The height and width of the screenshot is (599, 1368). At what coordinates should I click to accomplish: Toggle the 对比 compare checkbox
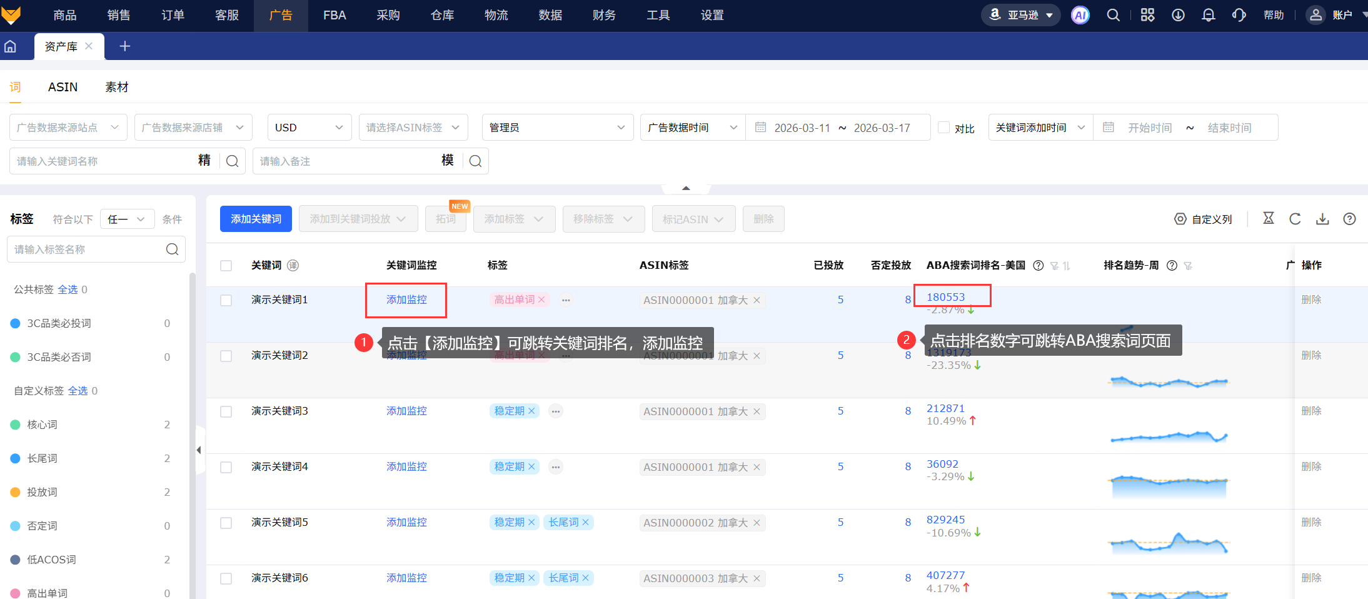tap(944, 128)
